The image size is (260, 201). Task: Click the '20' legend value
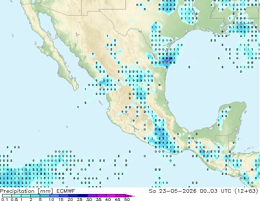(x=70, y=199)
